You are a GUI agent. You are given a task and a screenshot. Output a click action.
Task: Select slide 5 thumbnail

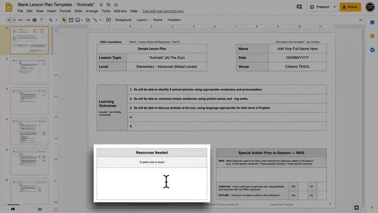click(30, 162)
